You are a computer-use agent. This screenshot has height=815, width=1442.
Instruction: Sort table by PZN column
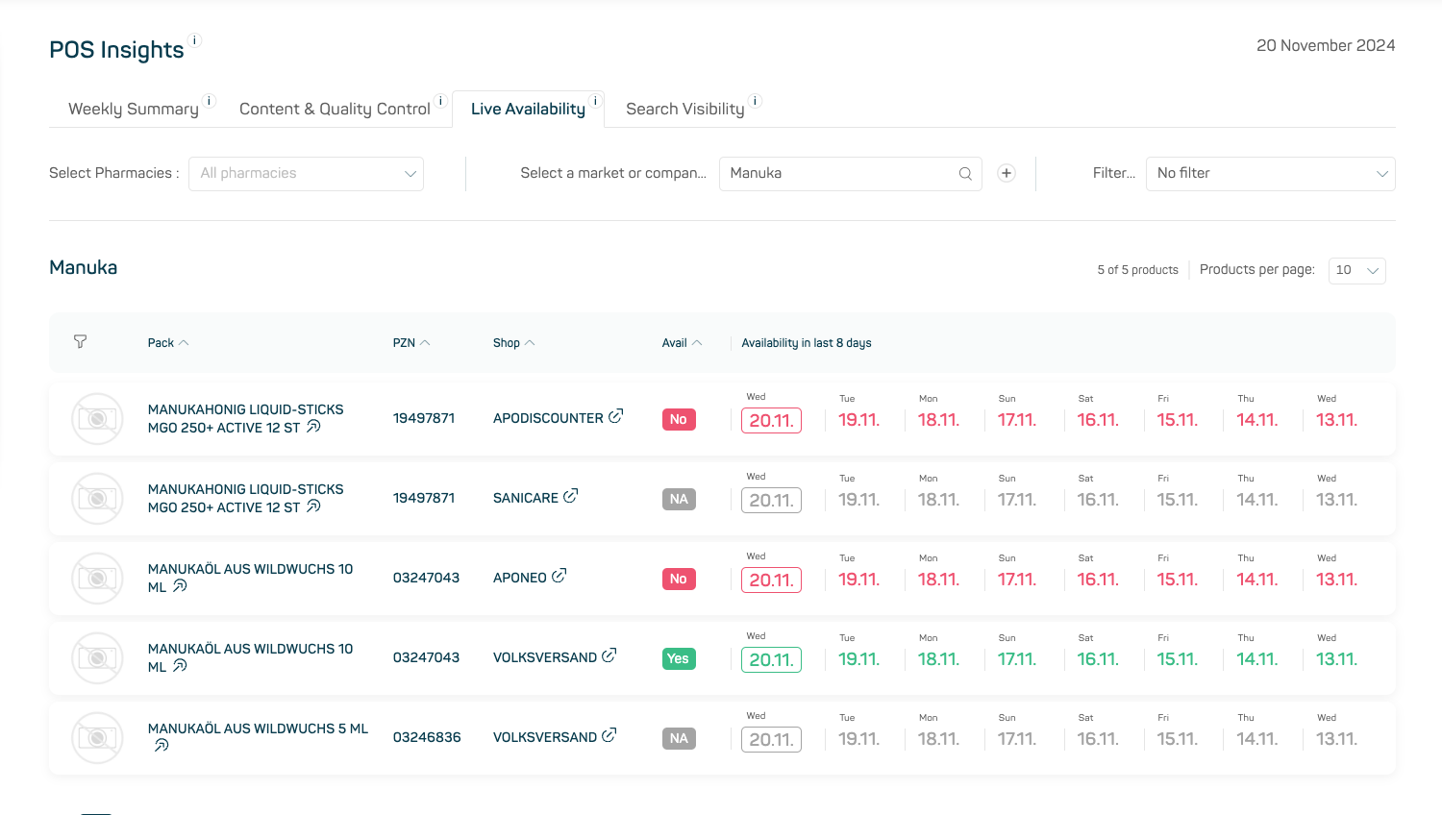[411, 343]
